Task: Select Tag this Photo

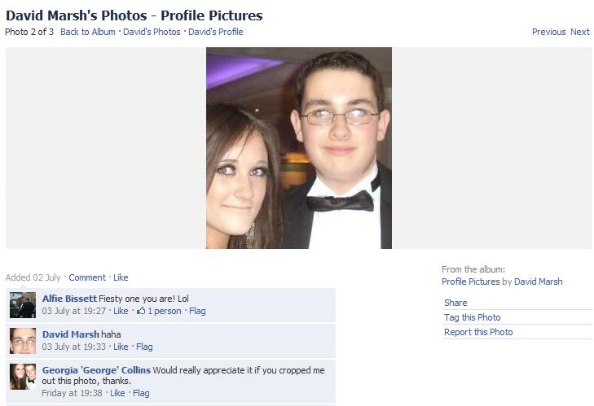Action: 473,317
